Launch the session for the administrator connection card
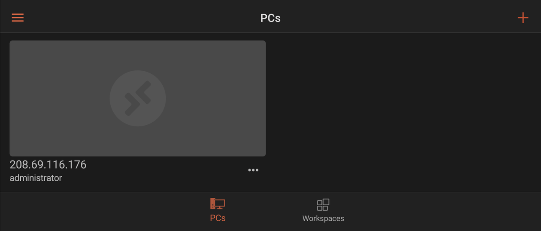541x231 pixels. point(138,98)
